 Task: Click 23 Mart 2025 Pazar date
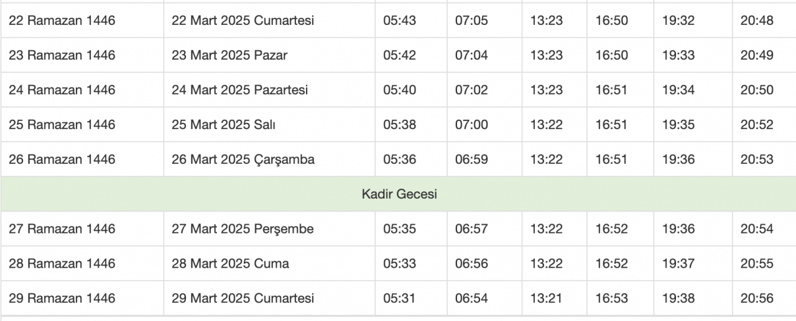click(229, 55)
